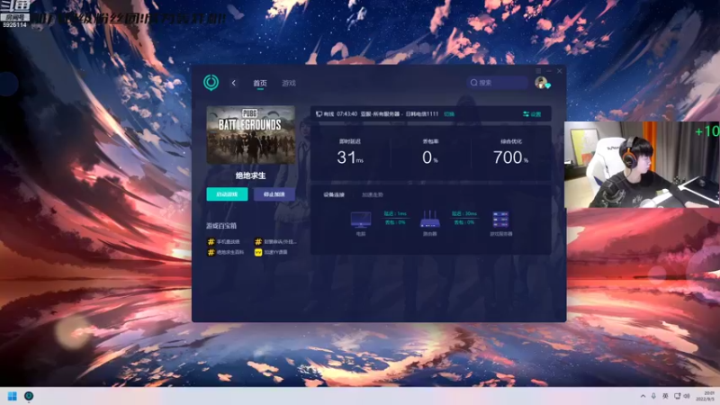
Task: Go back with the left arrow button
Action: coord(234,83)
